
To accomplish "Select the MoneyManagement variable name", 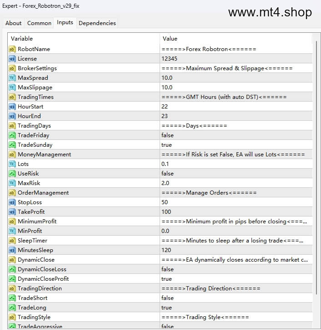I will click(x=44, y=155).
